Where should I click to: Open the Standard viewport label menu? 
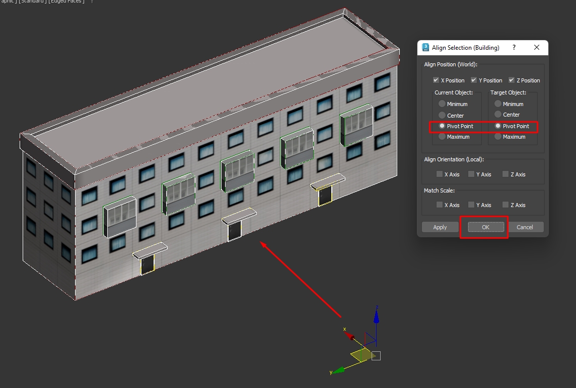33,2
